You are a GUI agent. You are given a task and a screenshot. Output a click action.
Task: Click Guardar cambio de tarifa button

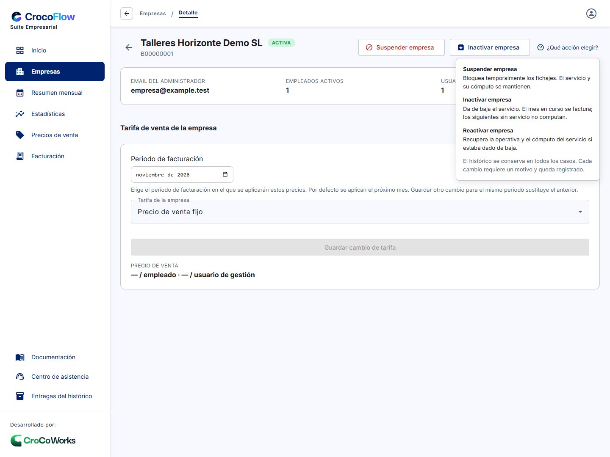click(360, 247)
